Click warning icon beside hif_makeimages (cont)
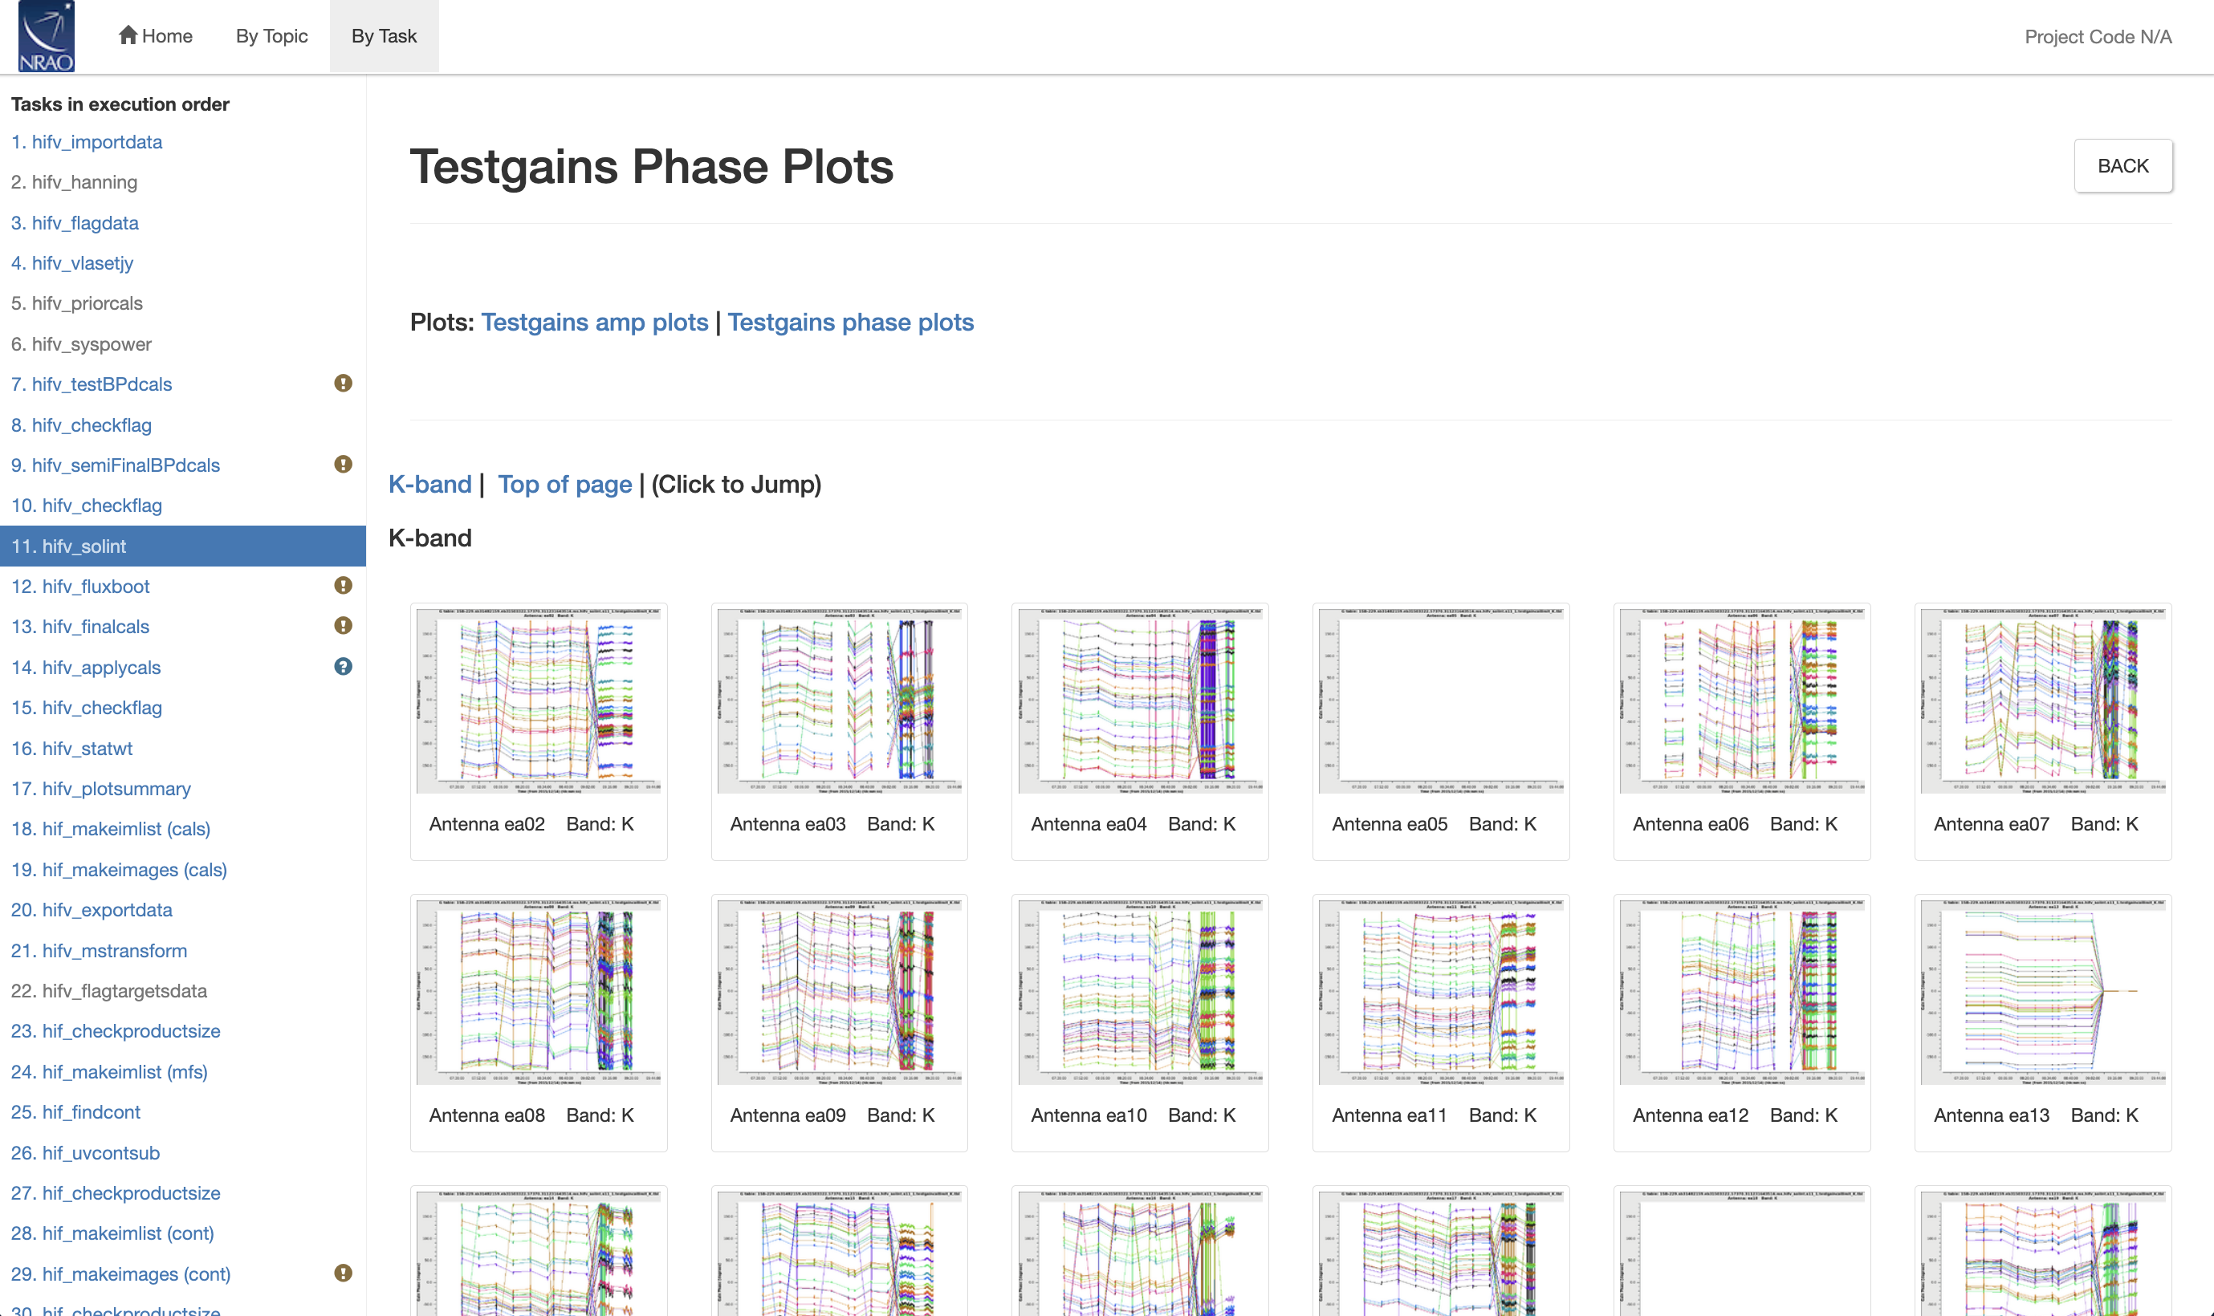The width and height of the screenshot is (2214, 1316). [344, 1273]
